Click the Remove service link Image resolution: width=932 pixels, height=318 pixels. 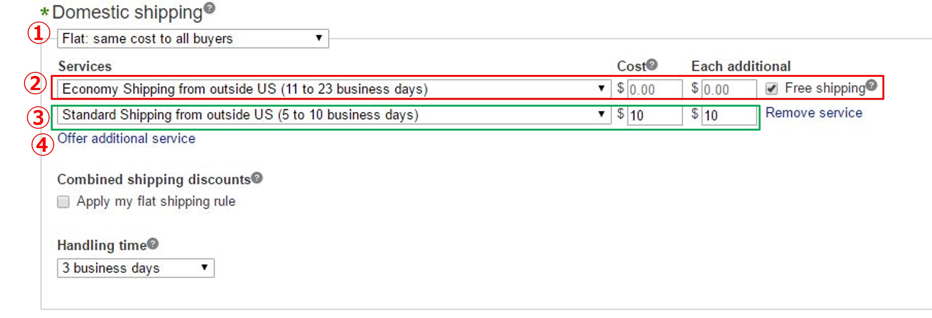click(814, 113)
